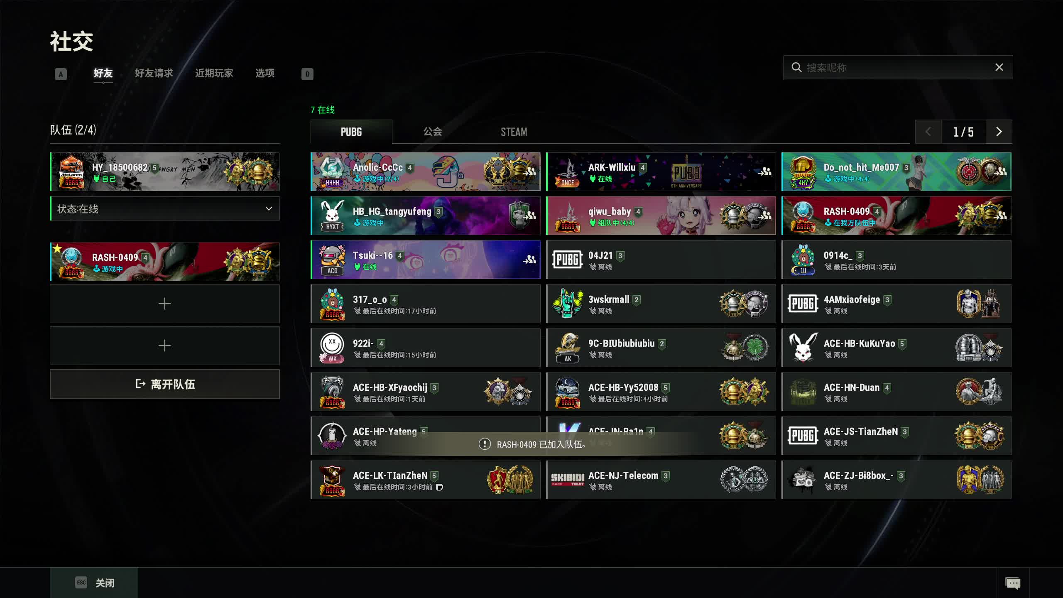This screenshot has width=1063, height=598.
Task: Click the join-team icon on ARK-Willxiu's card
Action: point(764,172)
